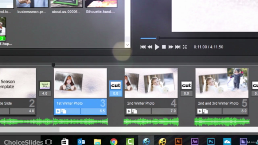Viewport: 258px width, 145px height.
Task: Click the slide list horizontal scrollbar thumb
Action: 29,130
